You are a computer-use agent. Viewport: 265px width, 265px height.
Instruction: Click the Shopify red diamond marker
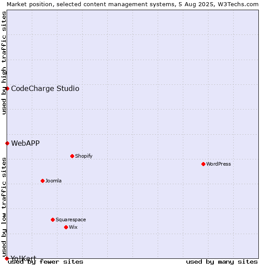[x=72, y=156]
